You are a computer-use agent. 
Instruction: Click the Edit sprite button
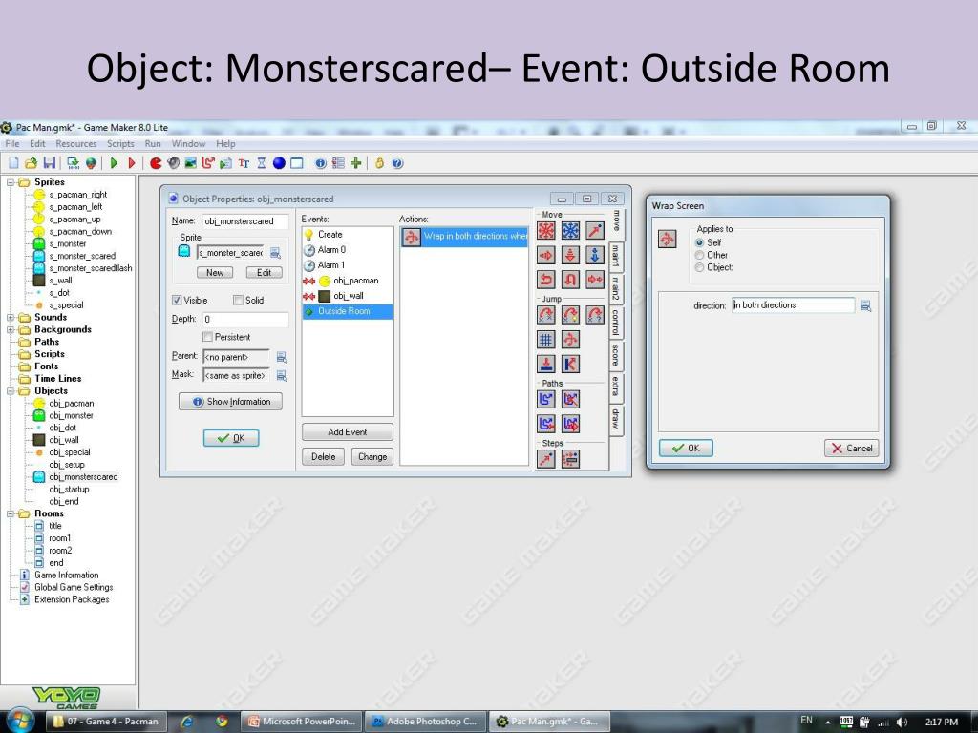(264, 272)
